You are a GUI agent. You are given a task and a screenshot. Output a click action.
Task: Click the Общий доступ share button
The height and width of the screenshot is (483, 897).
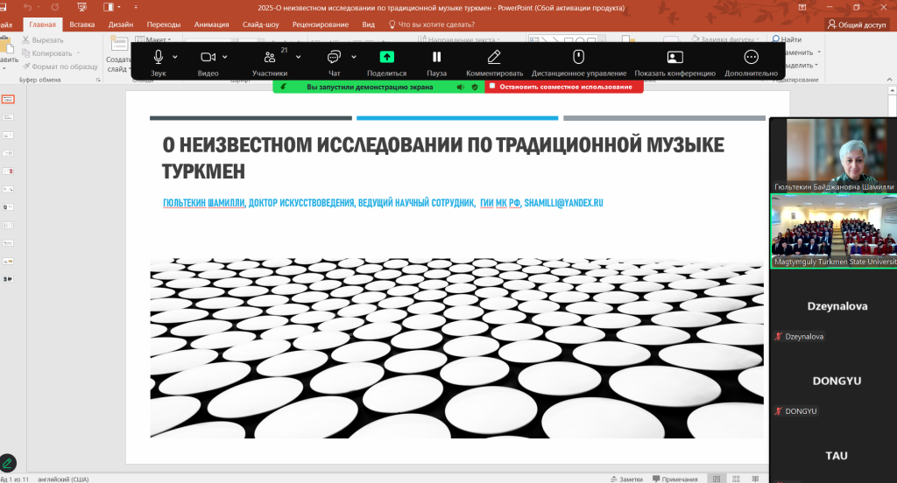coord(857,24)
